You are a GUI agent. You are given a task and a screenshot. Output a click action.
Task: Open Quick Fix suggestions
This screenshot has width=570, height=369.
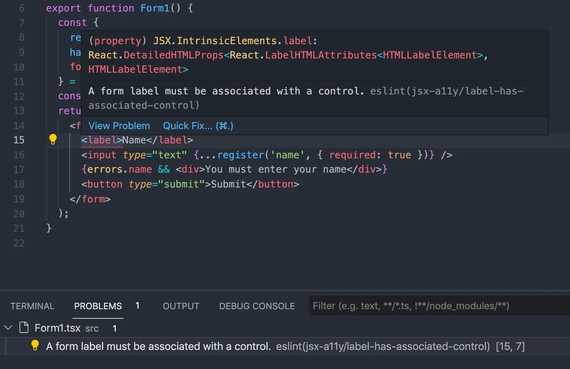(198, 126)
